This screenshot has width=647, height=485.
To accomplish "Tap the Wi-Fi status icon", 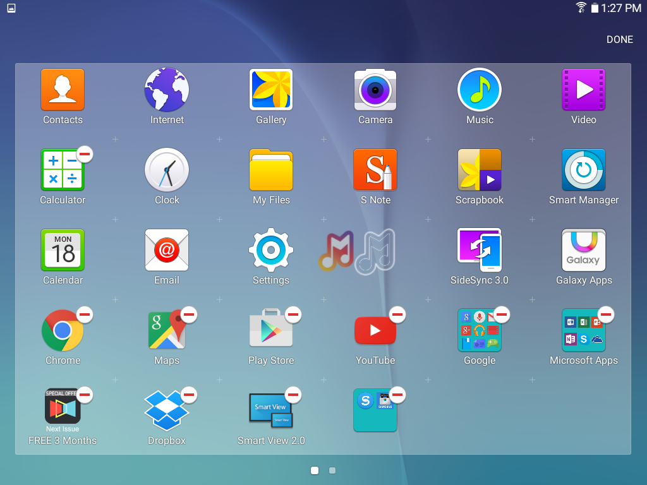I will coord(581,8).
